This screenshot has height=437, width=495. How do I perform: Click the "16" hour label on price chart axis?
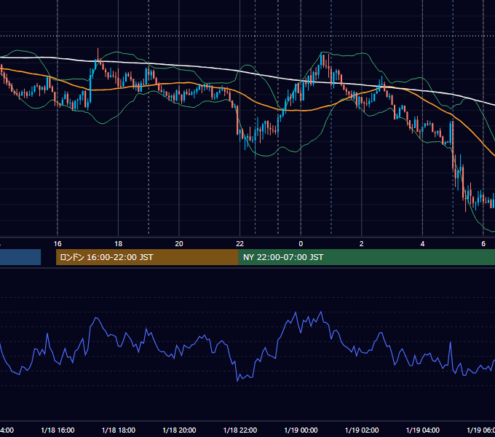(58, 244)
